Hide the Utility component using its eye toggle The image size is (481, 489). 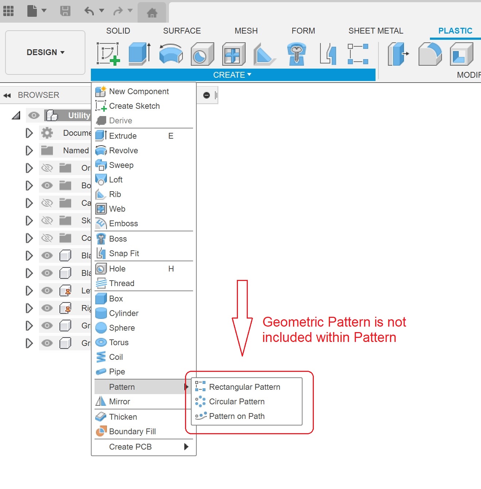click(34, 115)
